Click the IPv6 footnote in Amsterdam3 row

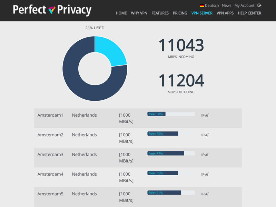click(x=205, y=155)
